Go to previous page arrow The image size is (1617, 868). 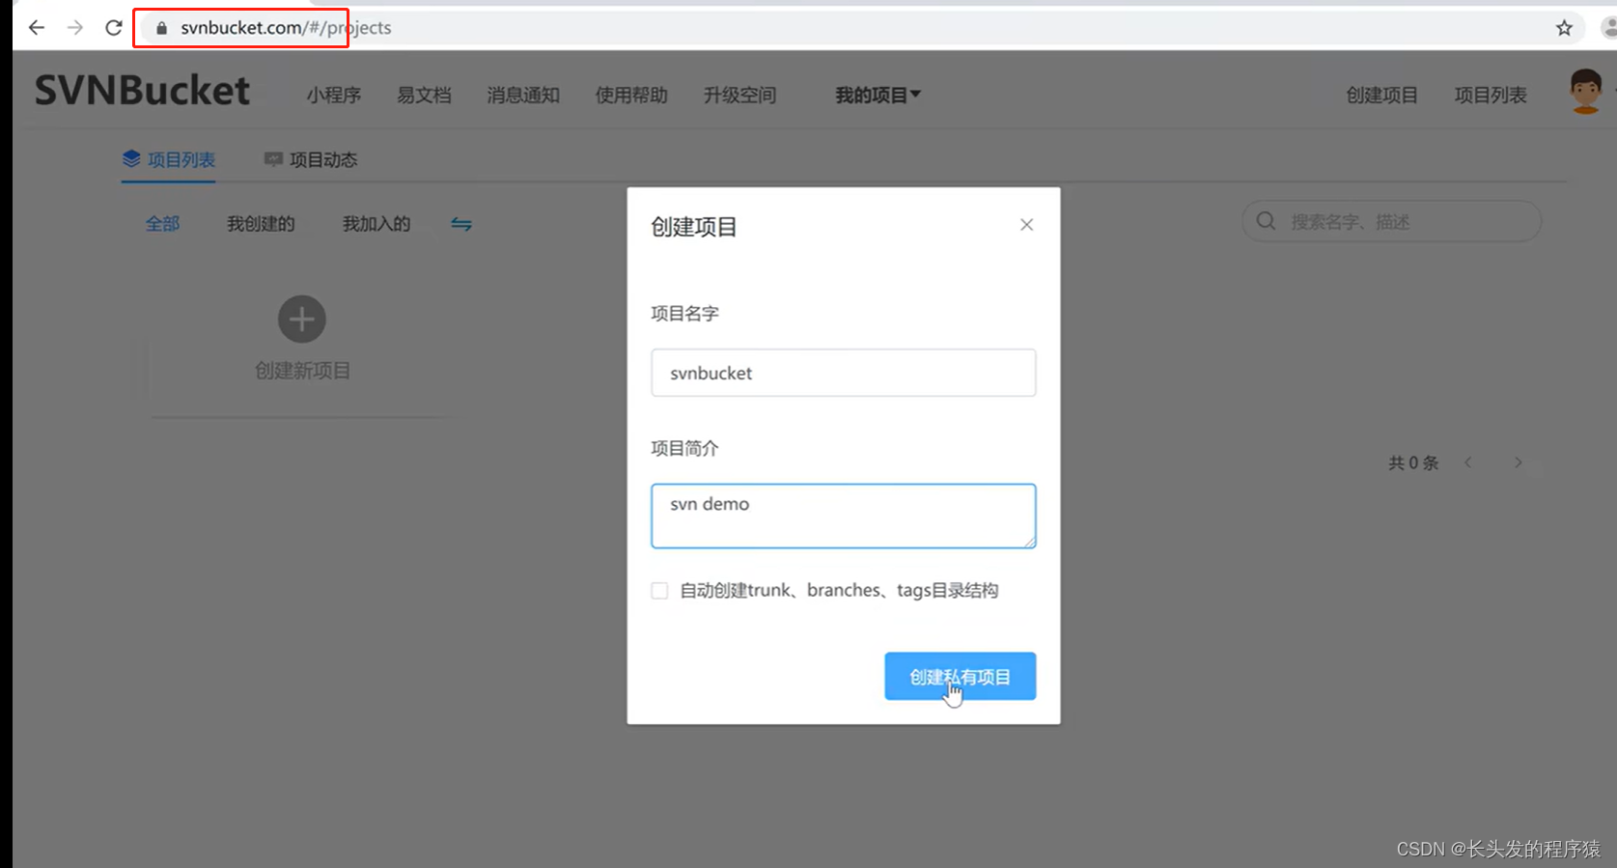click(x=1468, y=462)
